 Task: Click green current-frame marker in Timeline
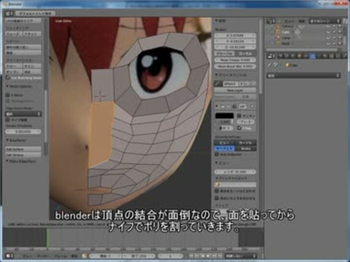click(47, 237)
